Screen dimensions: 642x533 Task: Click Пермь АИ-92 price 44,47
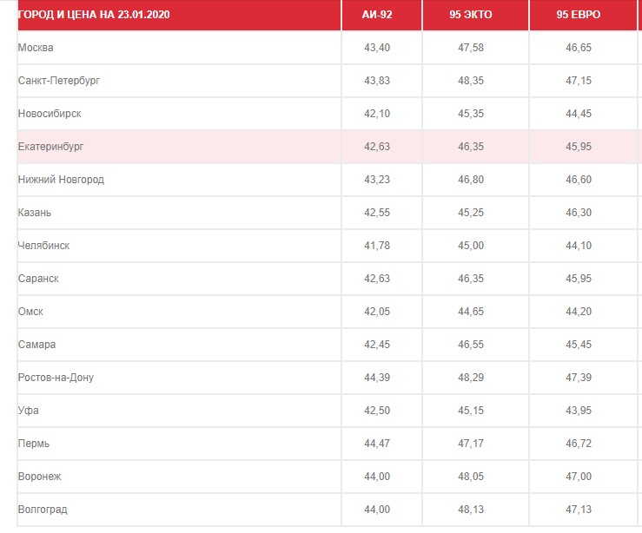coord(377,444)
